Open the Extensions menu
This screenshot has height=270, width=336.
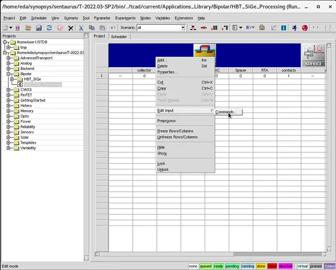pyautogui.click(x=183, y=18)
